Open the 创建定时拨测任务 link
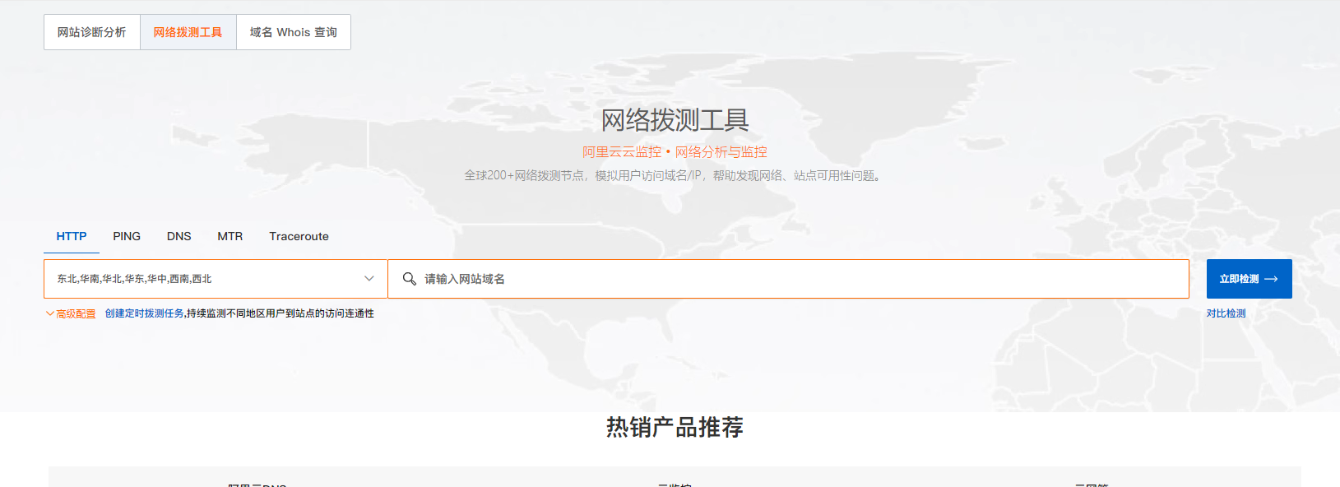Viewport: 1340px width, 487px height. click(145, 313)
